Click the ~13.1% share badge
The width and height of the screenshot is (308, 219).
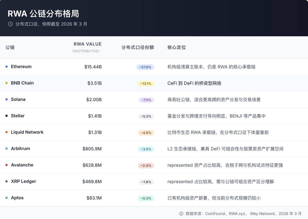146,84
